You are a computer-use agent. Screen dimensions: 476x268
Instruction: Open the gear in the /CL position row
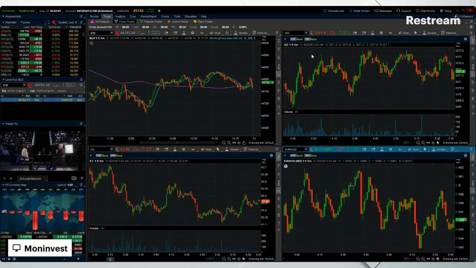tap(271, 155)
